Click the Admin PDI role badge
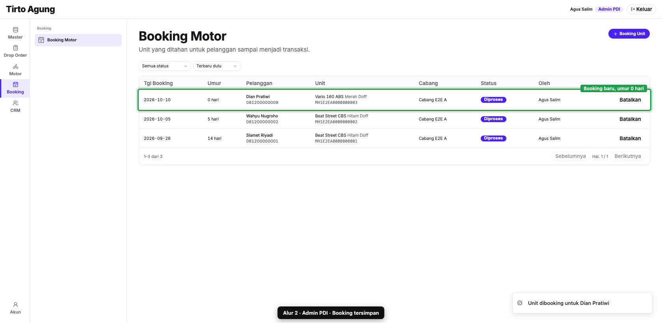 609,9
